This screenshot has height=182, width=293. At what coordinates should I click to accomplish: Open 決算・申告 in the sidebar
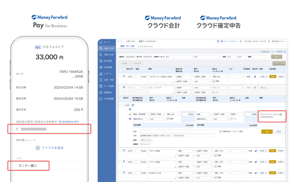106,80
